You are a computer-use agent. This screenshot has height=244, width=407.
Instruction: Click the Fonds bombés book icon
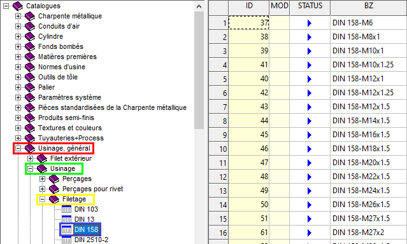30,46
